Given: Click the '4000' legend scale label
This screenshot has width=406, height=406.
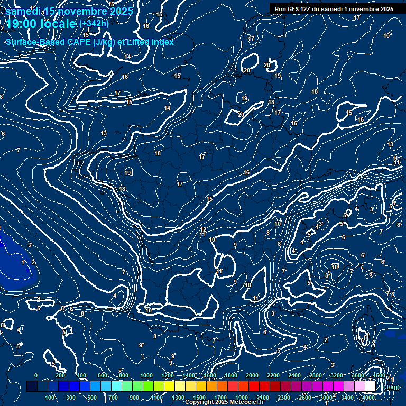Looking at the screenshot, I should pos(368,398).
